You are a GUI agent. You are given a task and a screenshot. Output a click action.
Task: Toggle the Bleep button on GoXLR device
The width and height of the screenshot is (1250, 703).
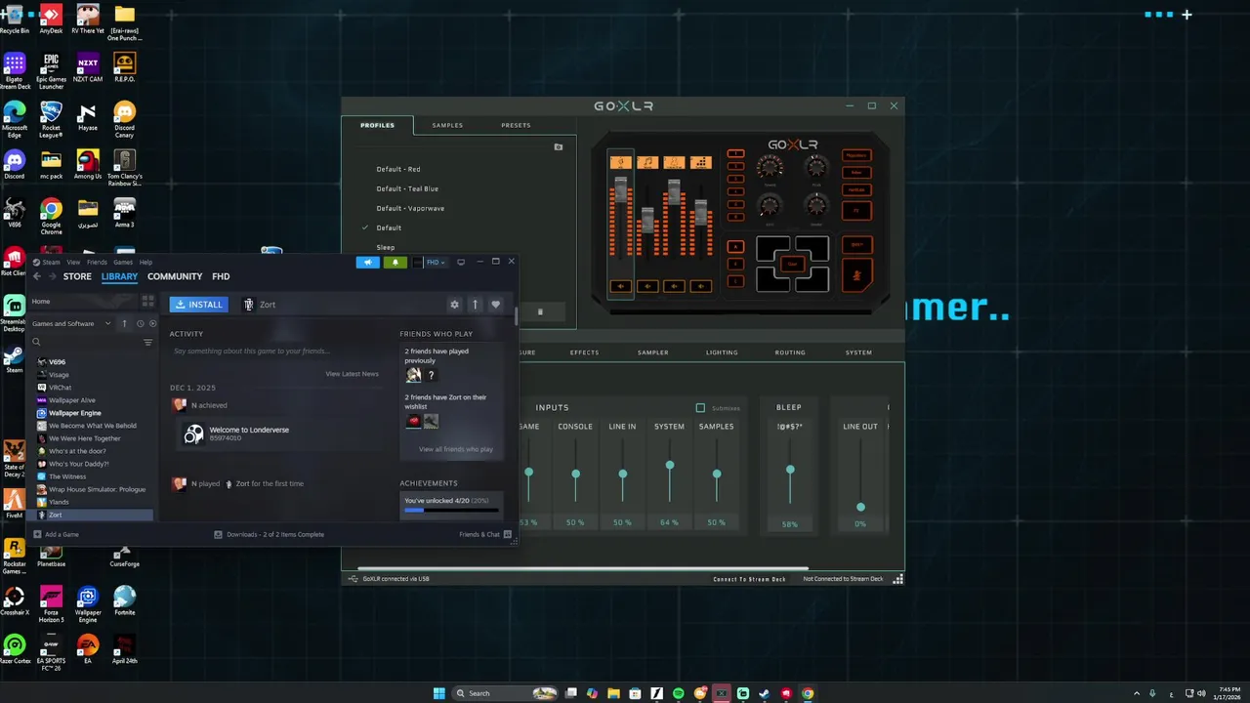(856, 245)
